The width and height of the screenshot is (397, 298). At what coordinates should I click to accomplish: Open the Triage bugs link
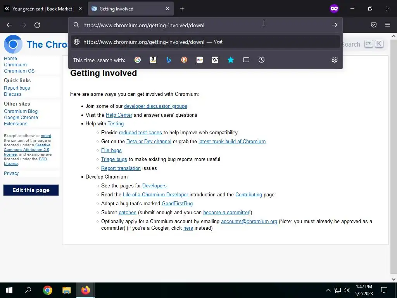[114, 159]
